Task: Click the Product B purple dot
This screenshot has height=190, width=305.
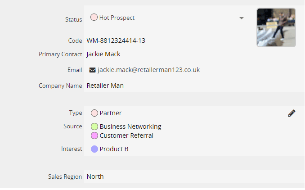Action: click(94, 149)
